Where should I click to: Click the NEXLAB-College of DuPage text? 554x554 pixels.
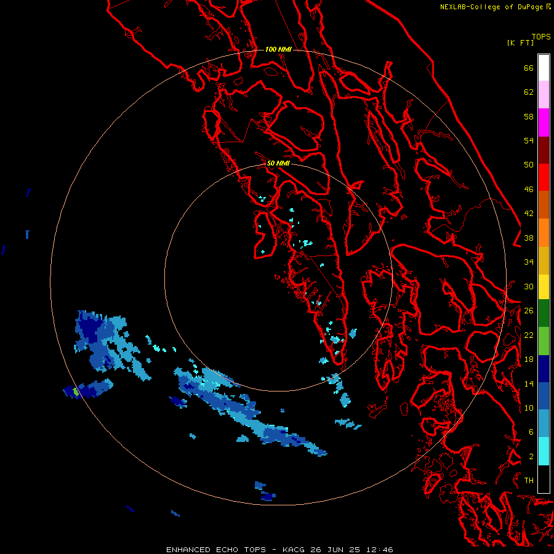(491, 7)
